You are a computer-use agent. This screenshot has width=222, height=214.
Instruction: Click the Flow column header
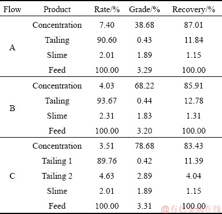12,9
